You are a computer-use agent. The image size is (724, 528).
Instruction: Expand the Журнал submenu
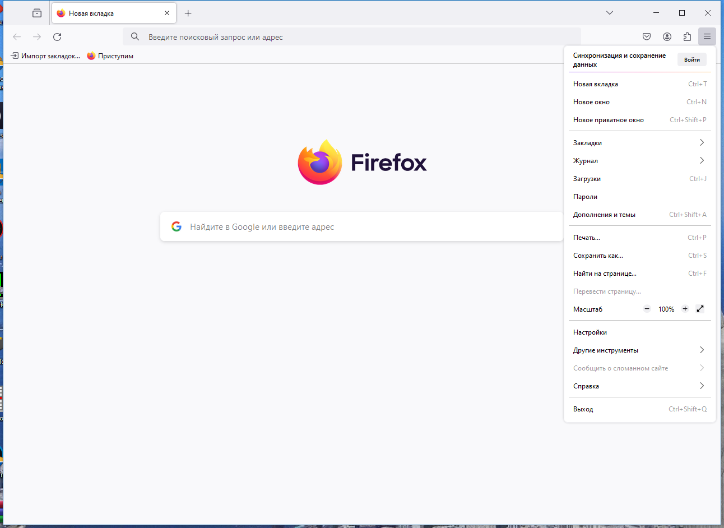(640, 161)
